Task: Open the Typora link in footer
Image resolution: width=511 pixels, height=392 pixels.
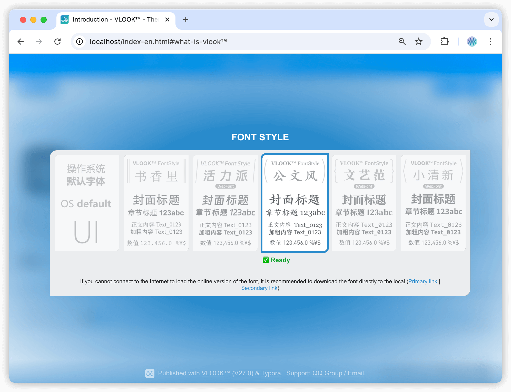Action: click(x=271, y=373)
